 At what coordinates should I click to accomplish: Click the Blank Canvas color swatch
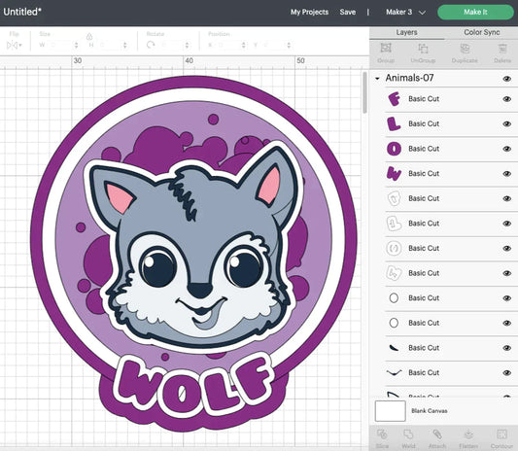click(x=390, y=411)
